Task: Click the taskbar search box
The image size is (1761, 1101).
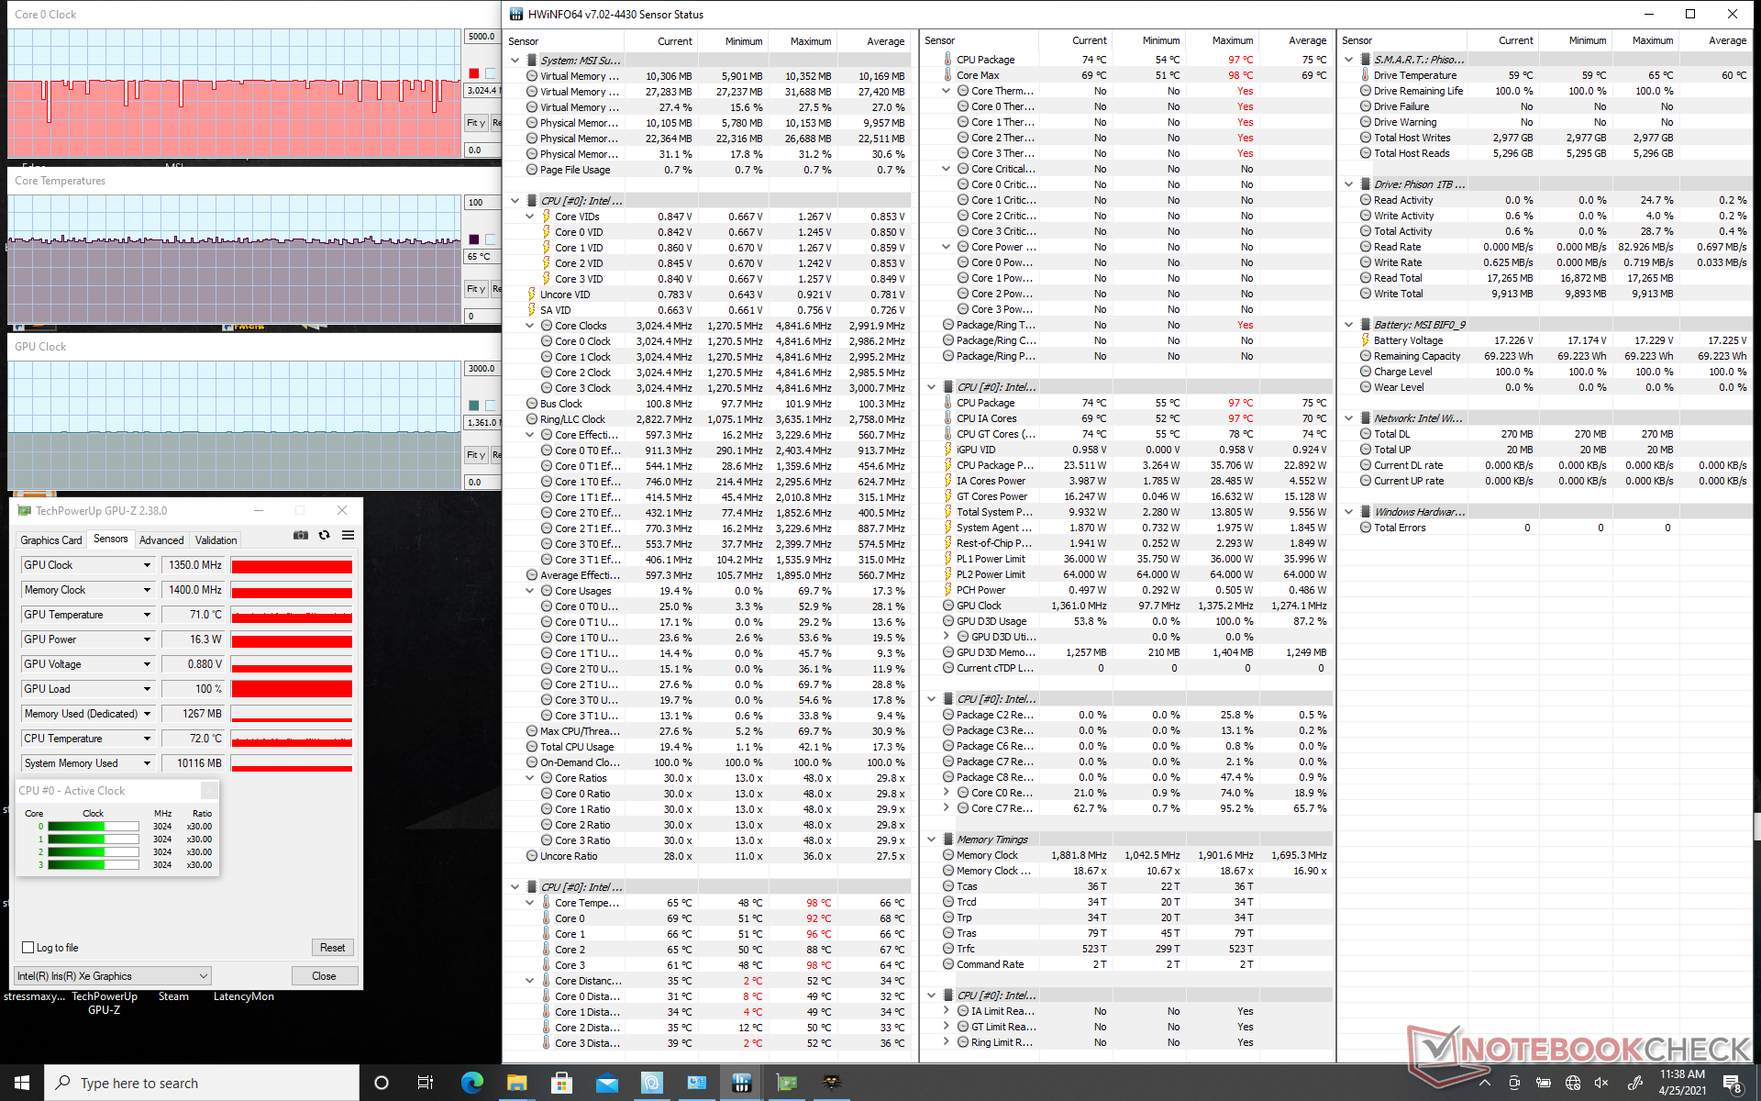Action: [x=202, y=1083]
